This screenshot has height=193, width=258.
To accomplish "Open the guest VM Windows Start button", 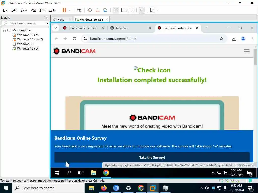I will point(57,173).
